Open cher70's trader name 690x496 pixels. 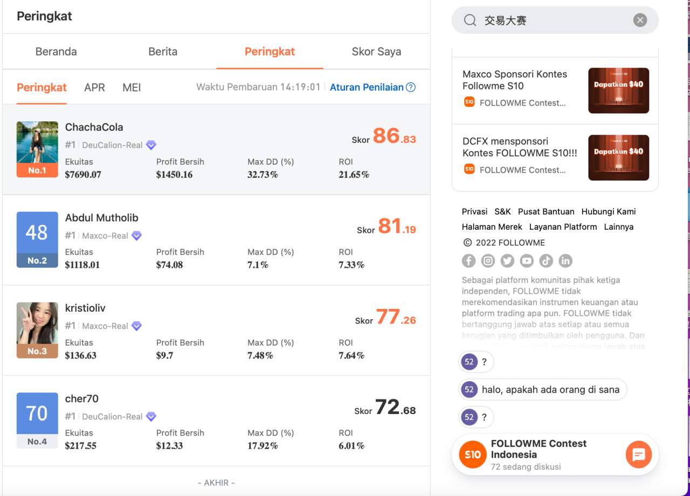point(81,399)
